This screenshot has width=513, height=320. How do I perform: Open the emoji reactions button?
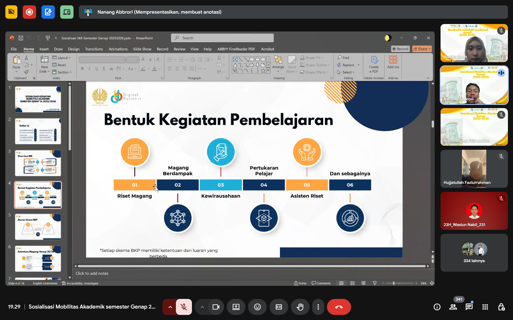pos(257,307)
